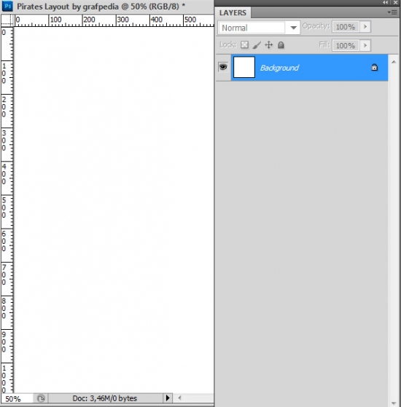The image size is (401, 407).
Task: Select the Background layer name
Action: tap(279, 68)
